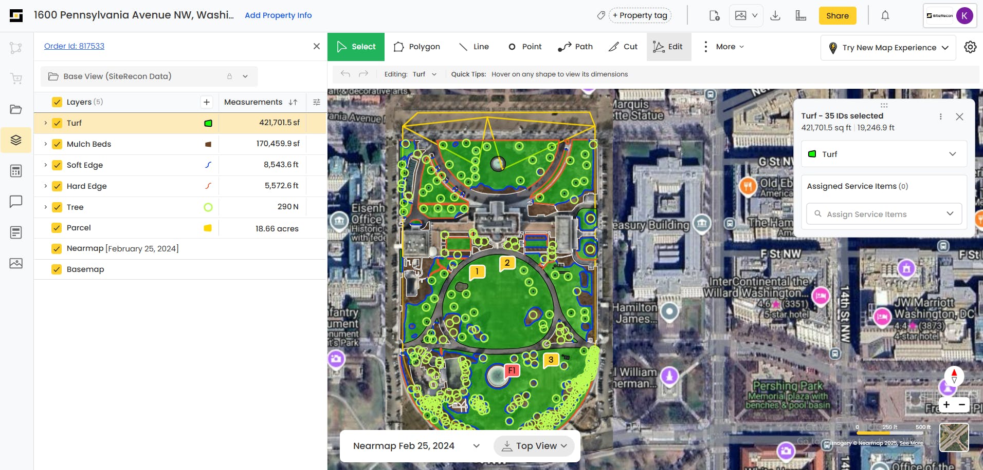Toggle the Basemap checkbox
Image resolution: width=983 pixels, height=470 pixels.
click(x=57, y=269)
